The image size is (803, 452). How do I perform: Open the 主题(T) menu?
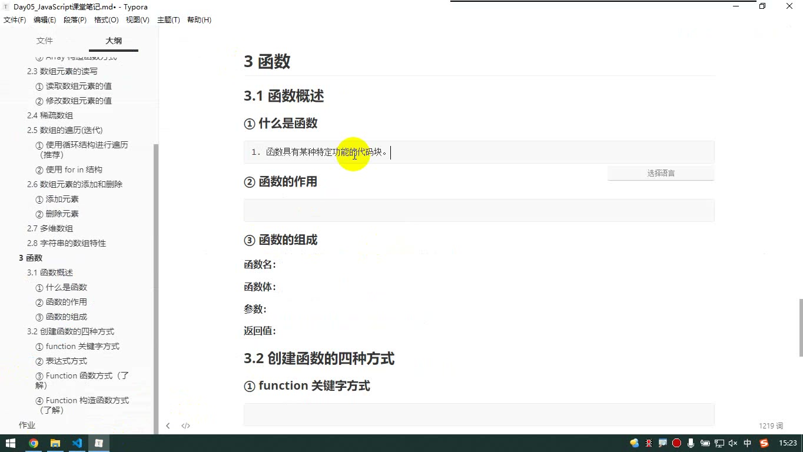coord(168,20)
